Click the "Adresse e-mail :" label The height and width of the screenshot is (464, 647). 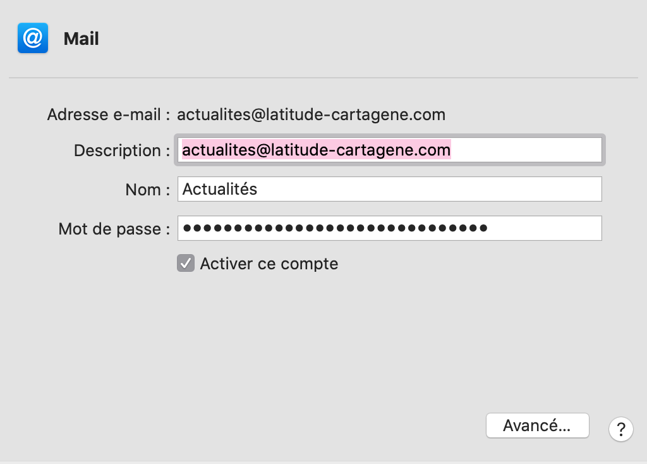tap(109, 115)
